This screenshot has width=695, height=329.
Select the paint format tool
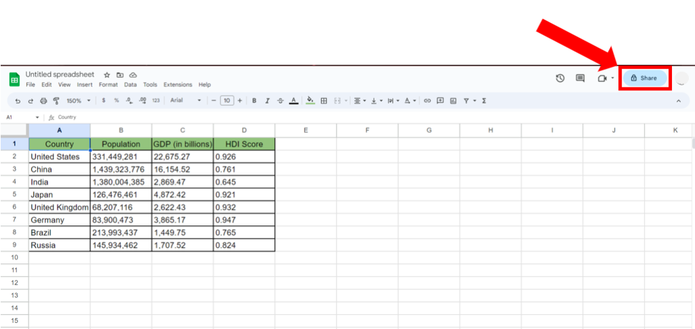pyautogui.click(x=56, y=100)
